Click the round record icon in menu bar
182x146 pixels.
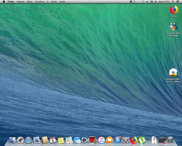131,1
